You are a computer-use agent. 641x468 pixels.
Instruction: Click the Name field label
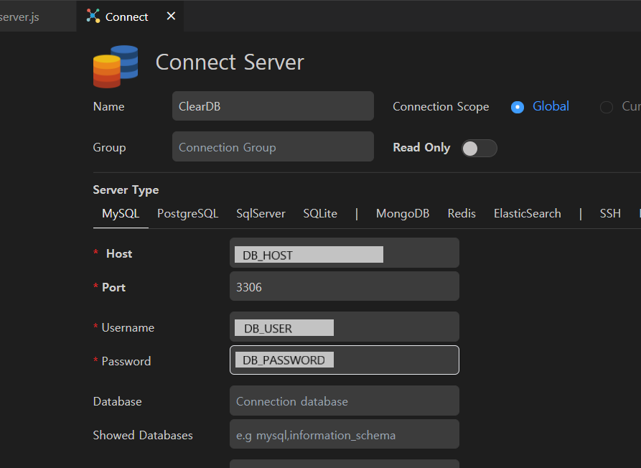(x=108, y=107)
